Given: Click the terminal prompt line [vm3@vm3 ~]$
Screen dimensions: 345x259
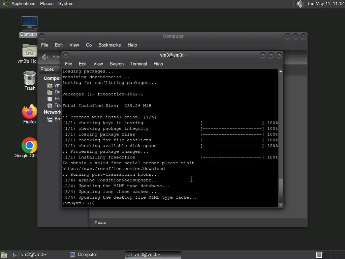Looking at the screenshot, I should (x=79, y=203).
